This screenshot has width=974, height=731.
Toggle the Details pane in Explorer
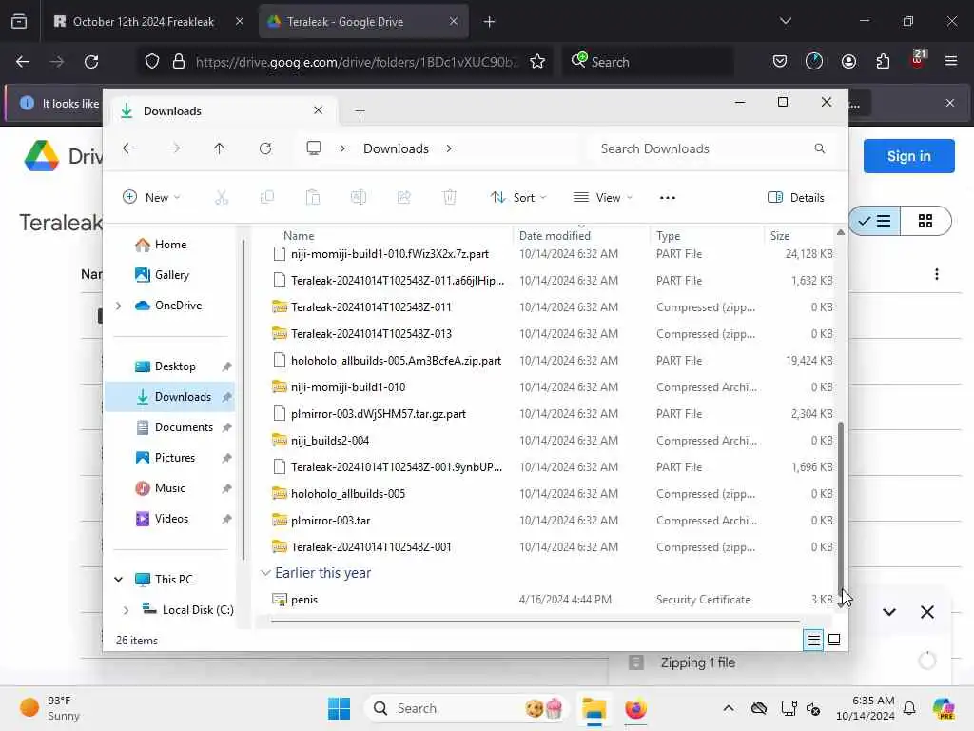pos(796,198)
